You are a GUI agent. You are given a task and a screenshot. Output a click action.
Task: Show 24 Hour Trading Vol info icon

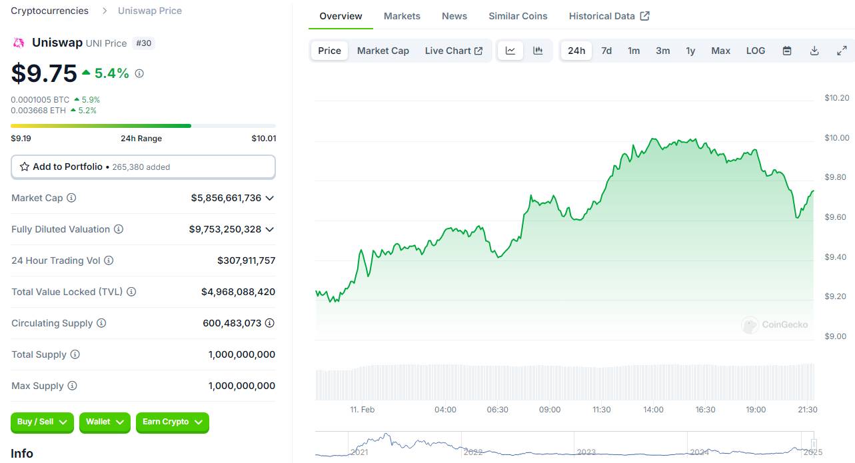coord(109,260)
